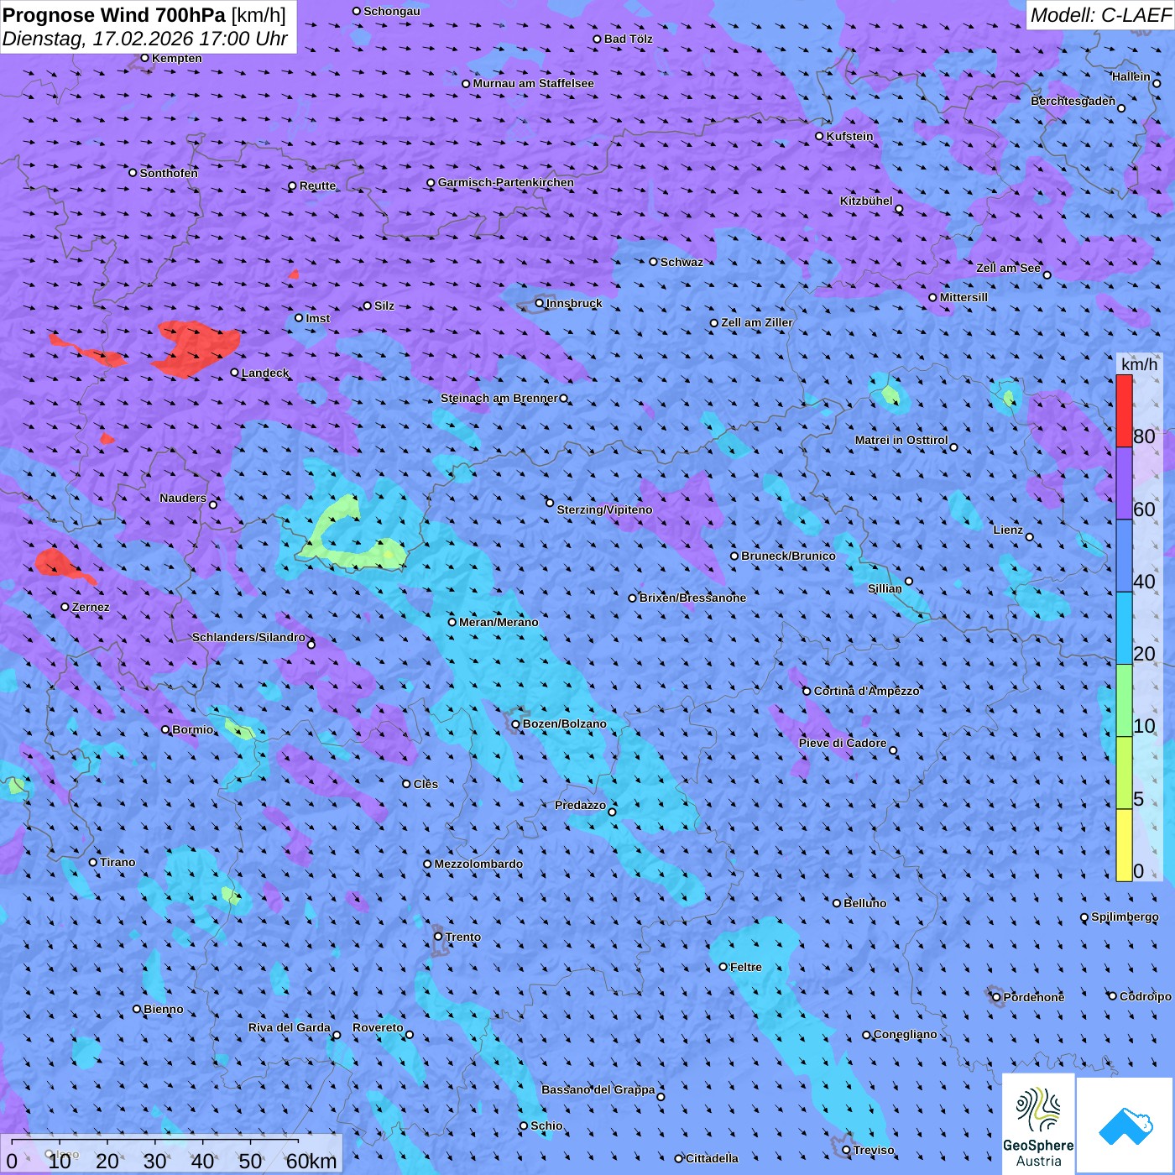1175x1175 pixels.
Task: Click the "Zernez" map label
Action: point(91,607)
